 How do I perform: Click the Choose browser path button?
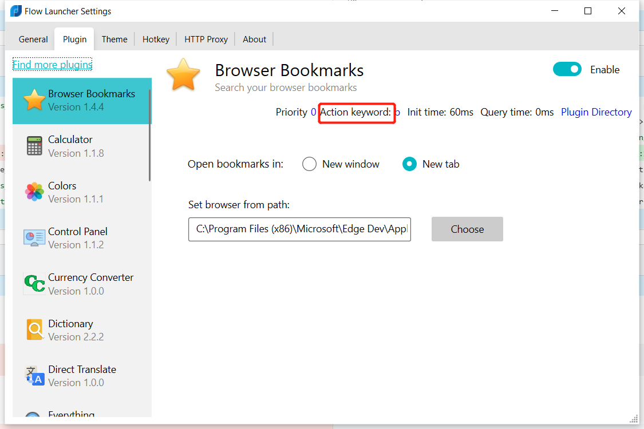tap(467, 229)
